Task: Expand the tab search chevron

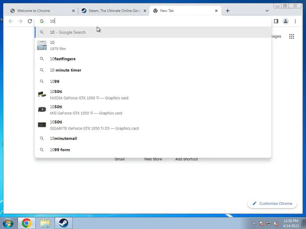Action: 267,11
